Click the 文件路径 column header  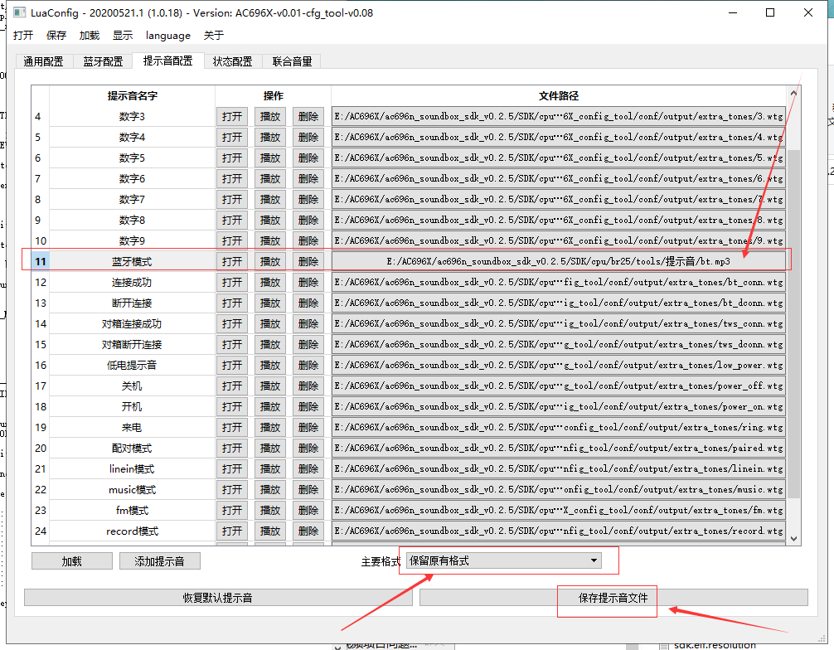coord(559,95)
